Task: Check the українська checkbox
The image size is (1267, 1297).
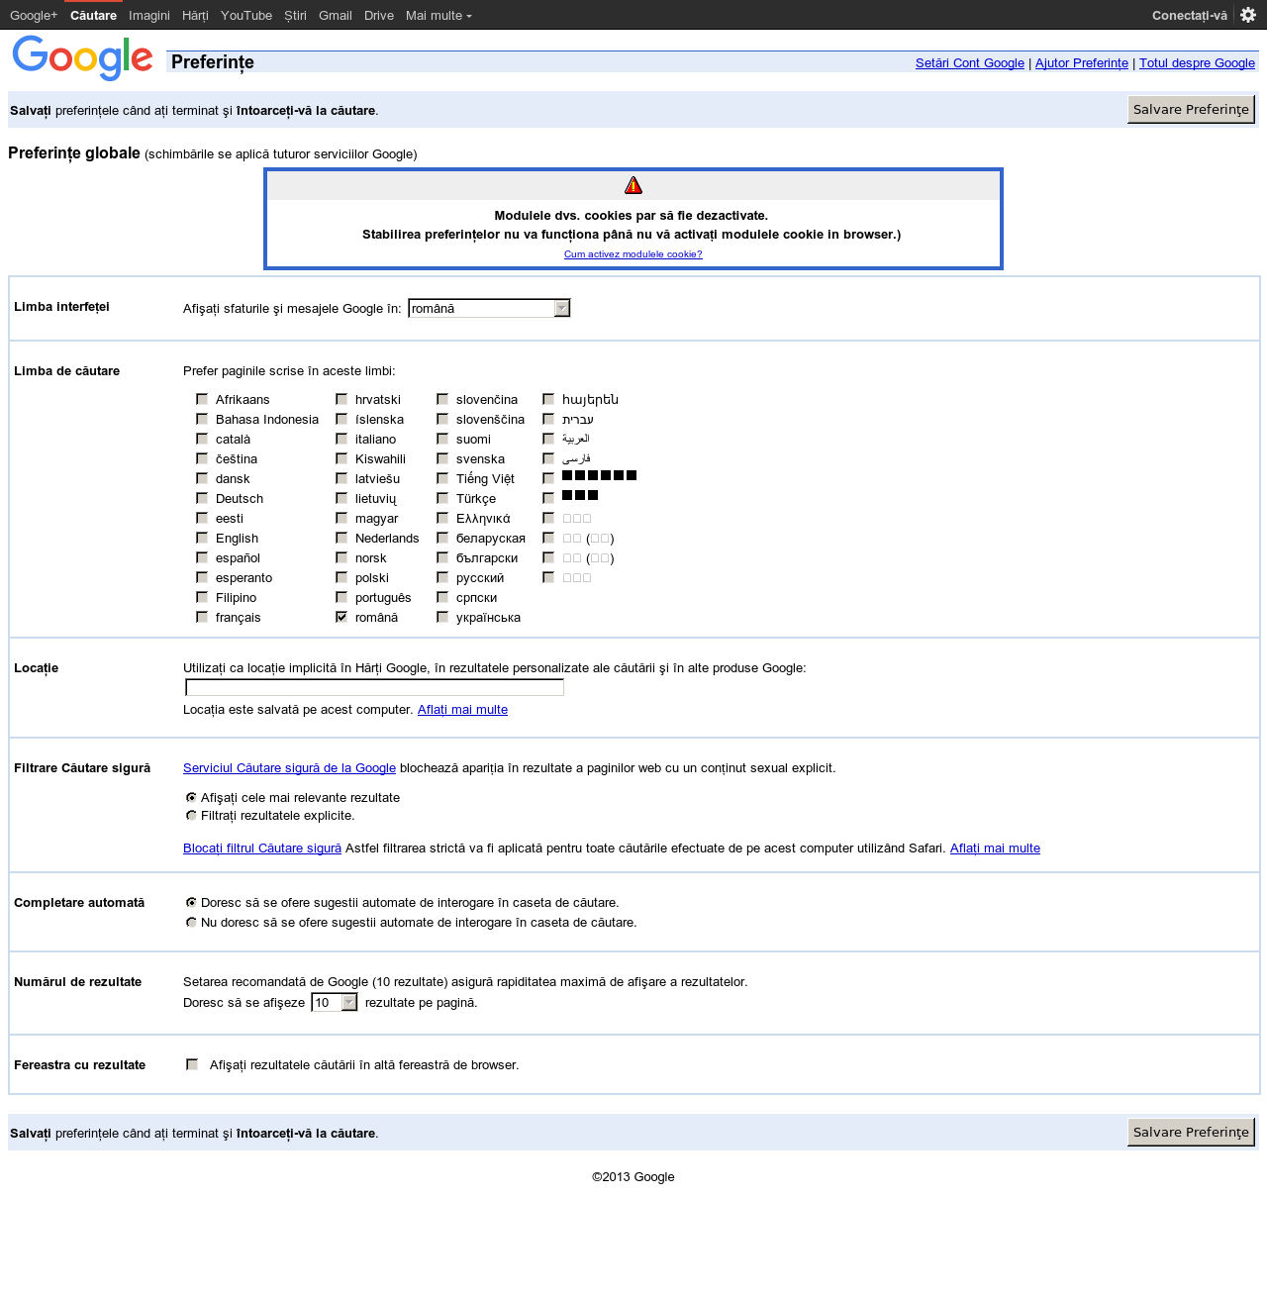Action: click(x=442, y=617)
